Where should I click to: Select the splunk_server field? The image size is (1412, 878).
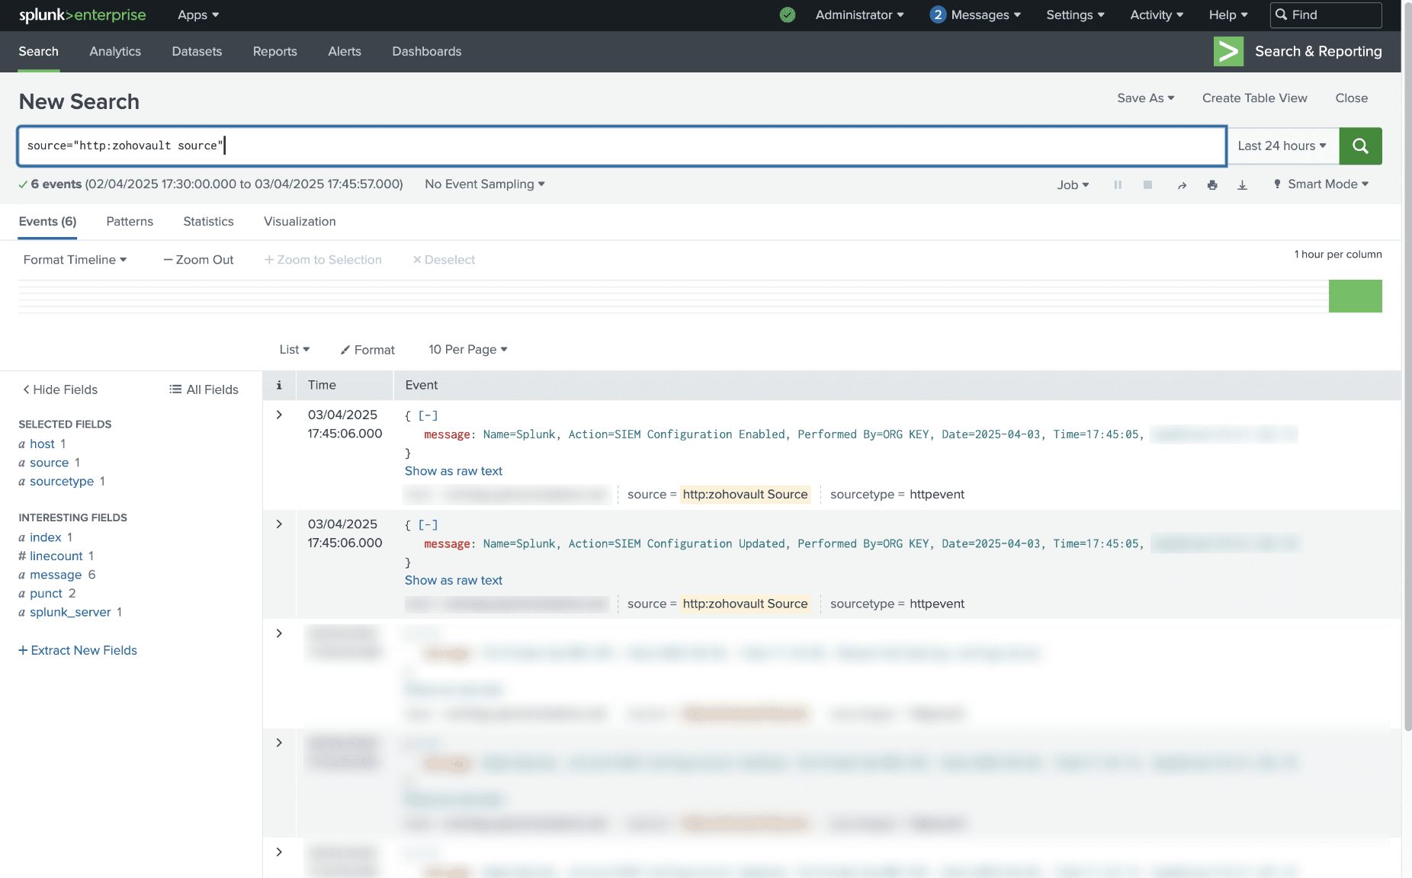(x=70, y=612)
